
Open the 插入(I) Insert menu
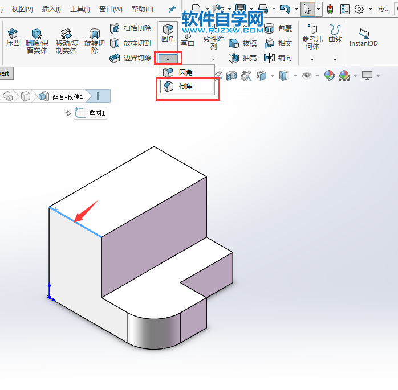[51, 9]
